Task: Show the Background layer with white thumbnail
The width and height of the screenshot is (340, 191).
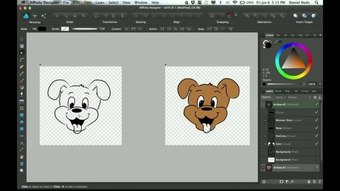Action: (317, 160)
